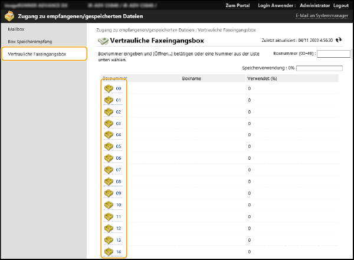Open box number 06 link

(x=119, y=159)
